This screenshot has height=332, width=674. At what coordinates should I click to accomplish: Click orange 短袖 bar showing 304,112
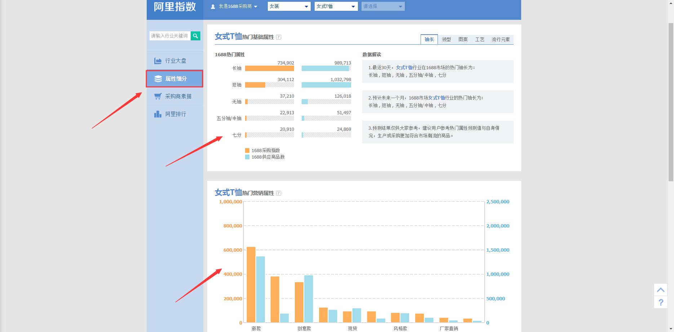point(255,85)
